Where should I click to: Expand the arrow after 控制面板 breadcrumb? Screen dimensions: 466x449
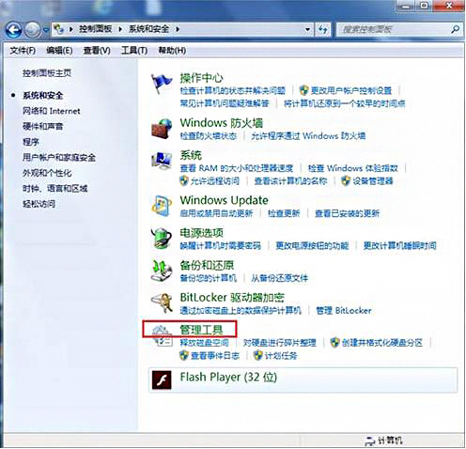(120, 29)
